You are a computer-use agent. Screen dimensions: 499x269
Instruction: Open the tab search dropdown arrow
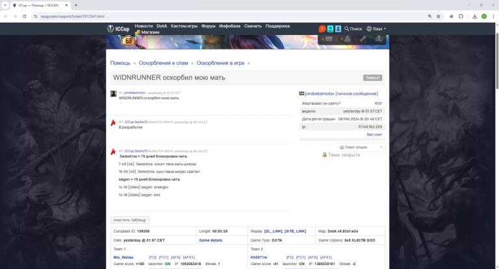click(5, 5)
